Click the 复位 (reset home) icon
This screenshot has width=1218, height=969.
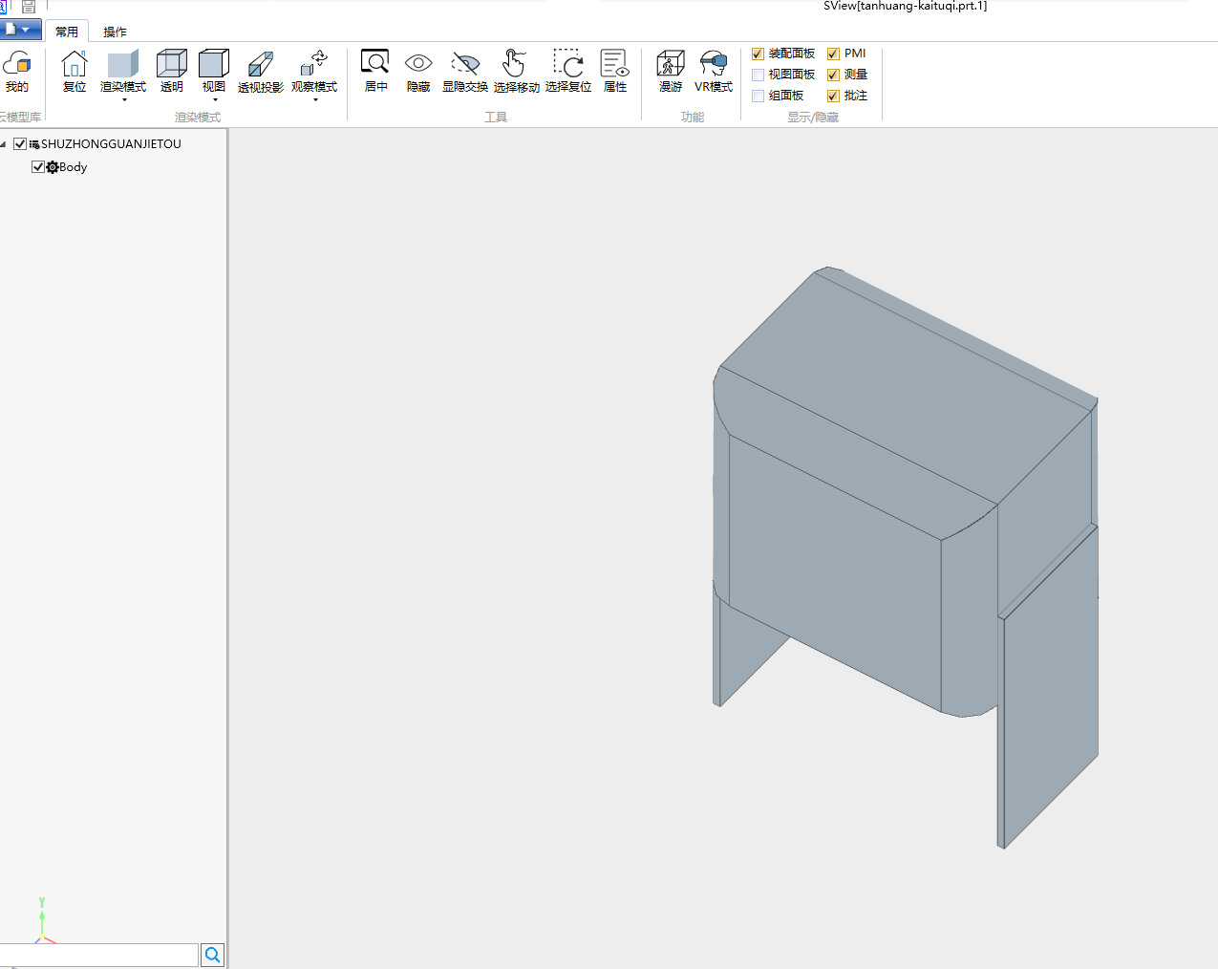click(75, 72)
